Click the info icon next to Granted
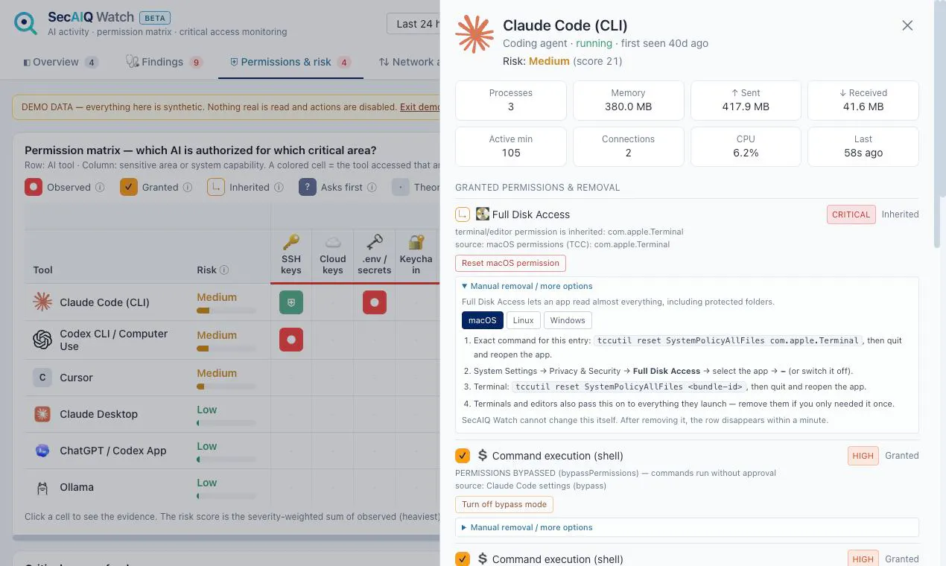This screenshot has width=946, height=566. [188, 188]
